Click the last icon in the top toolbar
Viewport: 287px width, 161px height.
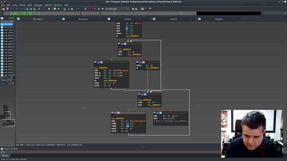150,9
